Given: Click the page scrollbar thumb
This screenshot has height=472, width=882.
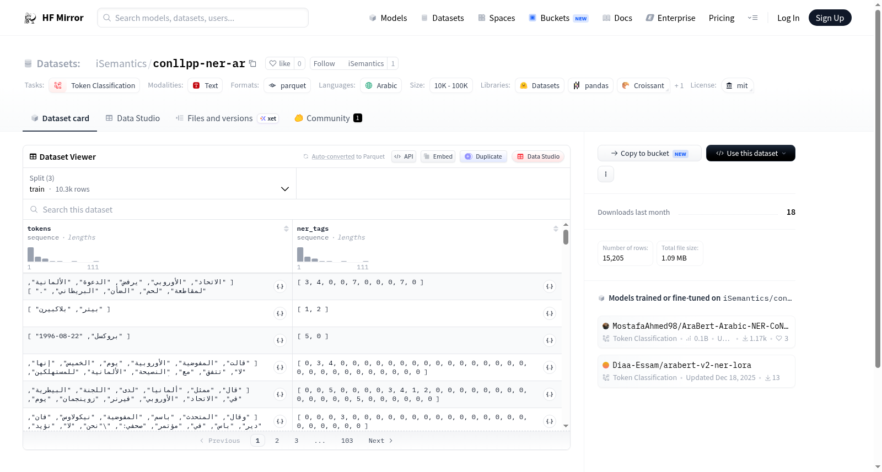Looking at the screenshot, I should pyautogui.click(x=878, y=187).
